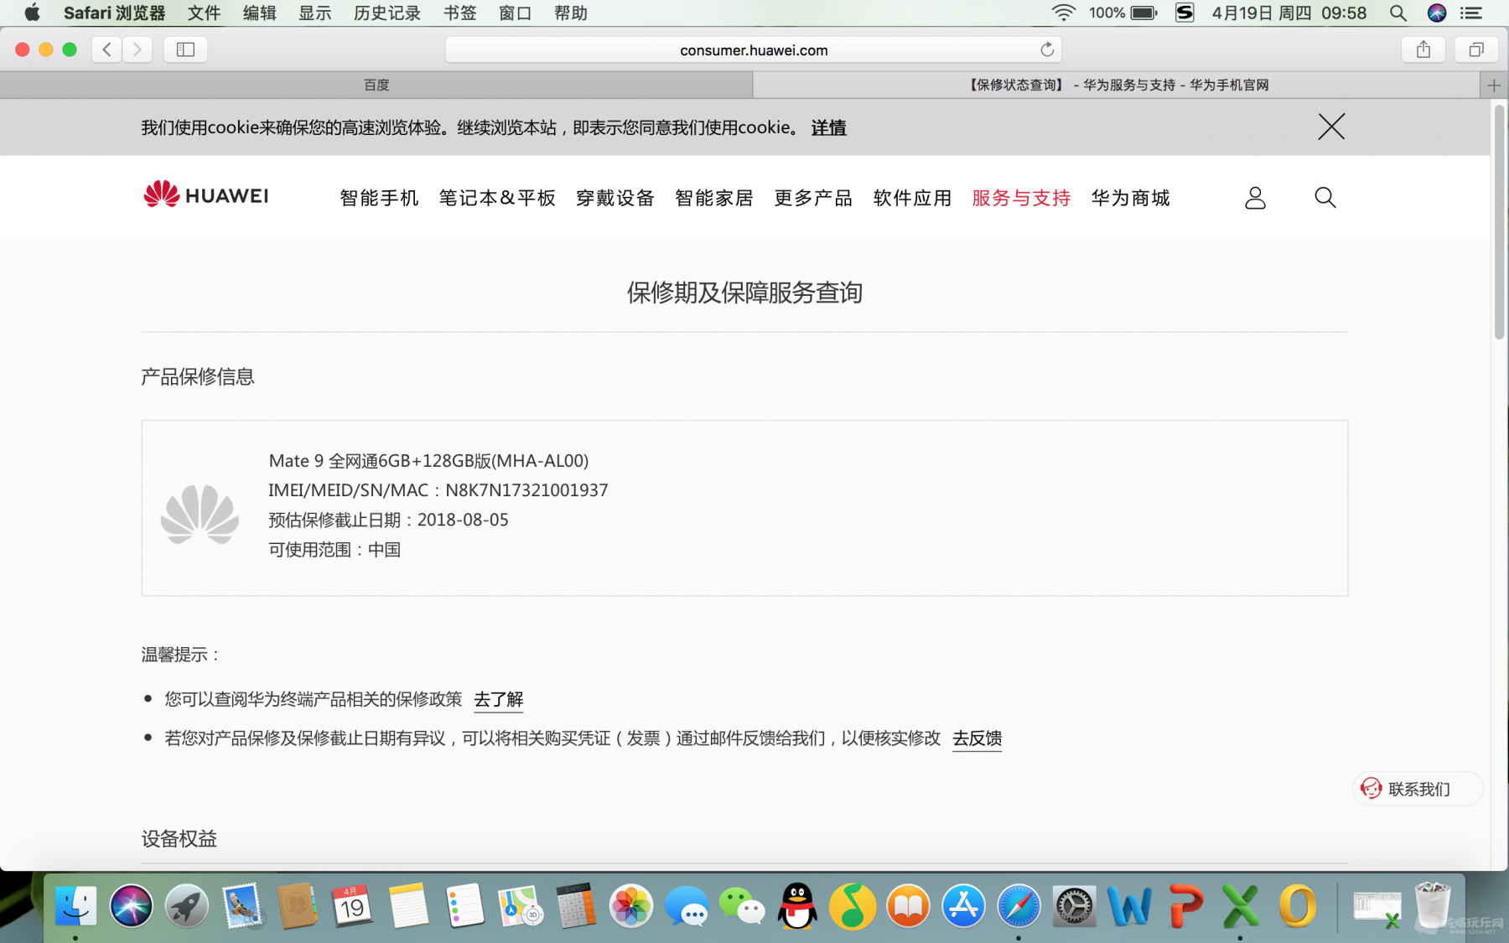Open WPS Writer W icon in Dock
The height and width of the screenshot is (943, 1509).
(1129, 906)
